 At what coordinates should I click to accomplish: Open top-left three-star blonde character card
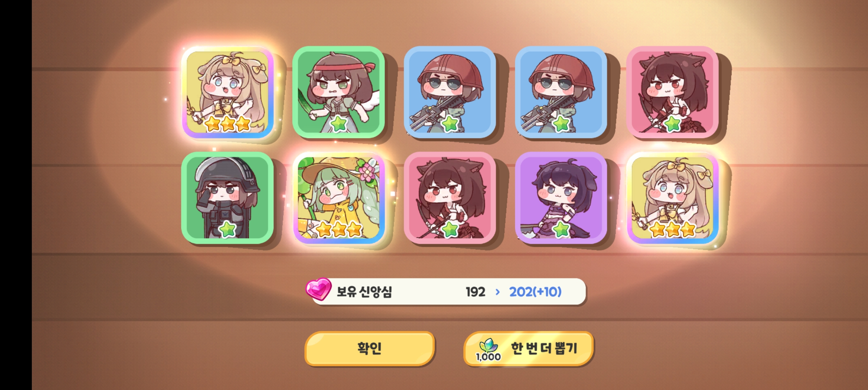[227, 92]
